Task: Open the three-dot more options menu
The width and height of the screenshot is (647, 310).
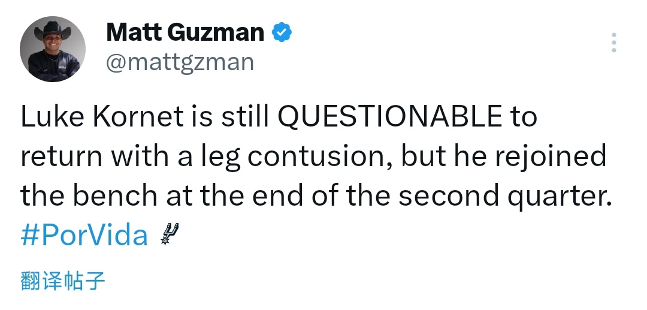Action: click(613, 43)
